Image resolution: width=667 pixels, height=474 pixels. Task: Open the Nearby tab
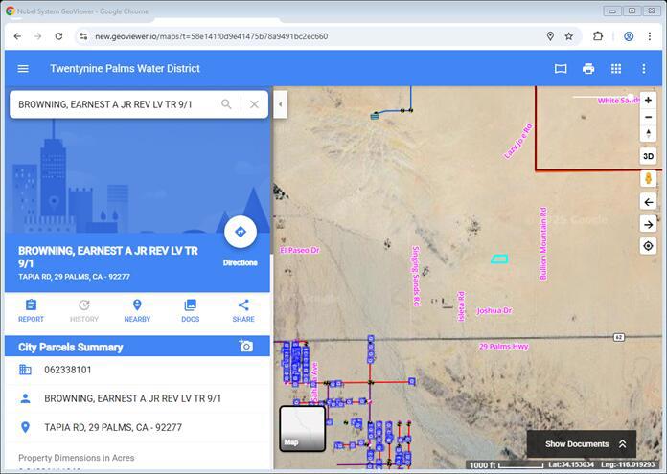click(x=137, y=310)
